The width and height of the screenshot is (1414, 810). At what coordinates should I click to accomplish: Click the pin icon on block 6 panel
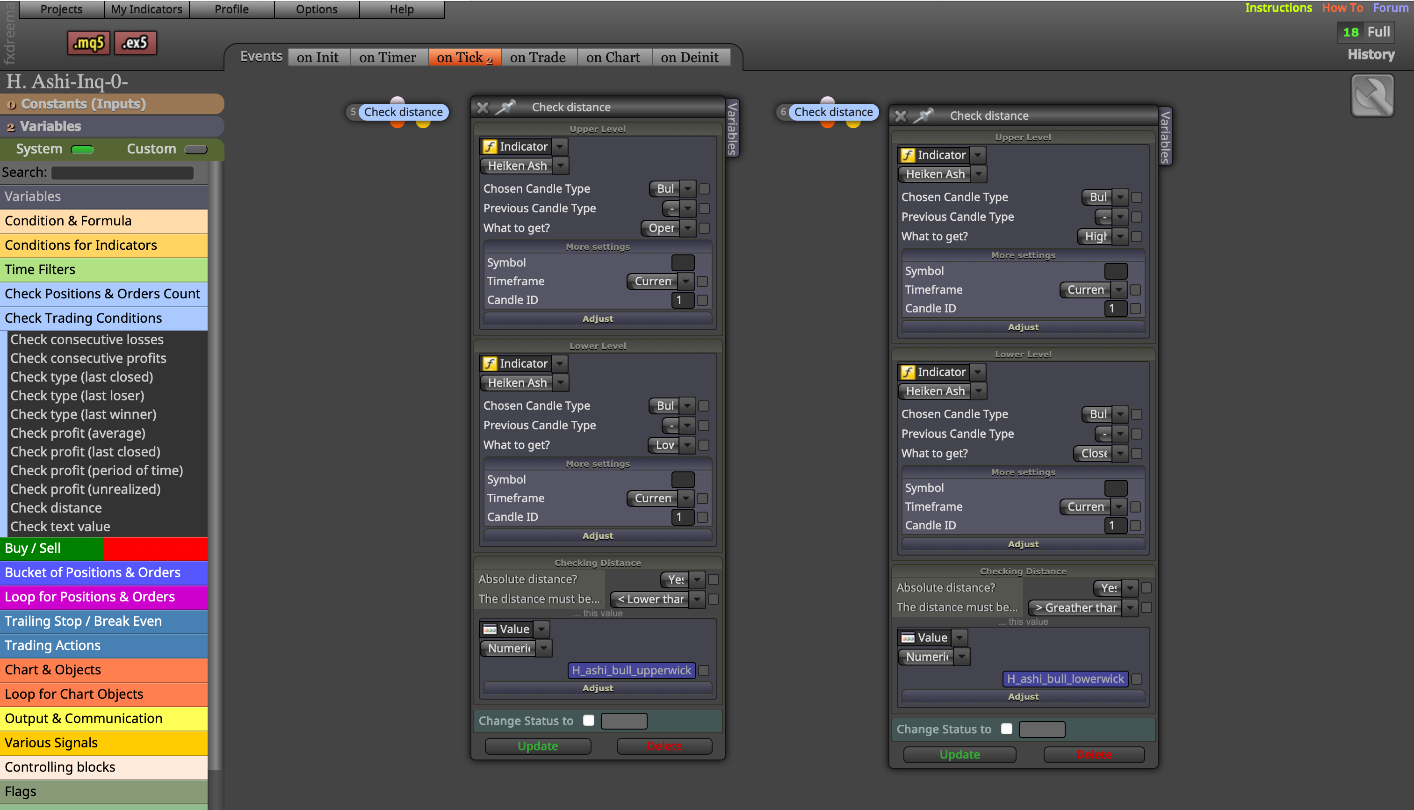click(x=923, y=116)
